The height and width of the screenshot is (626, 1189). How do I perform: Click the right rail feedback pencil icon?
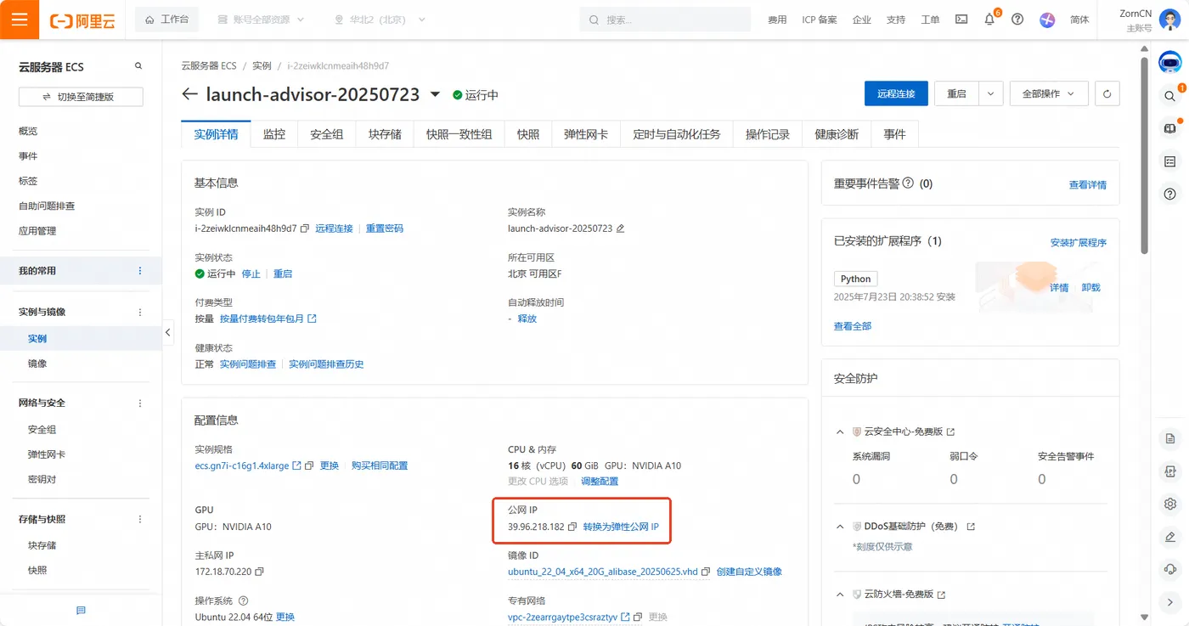(1170, 537)
